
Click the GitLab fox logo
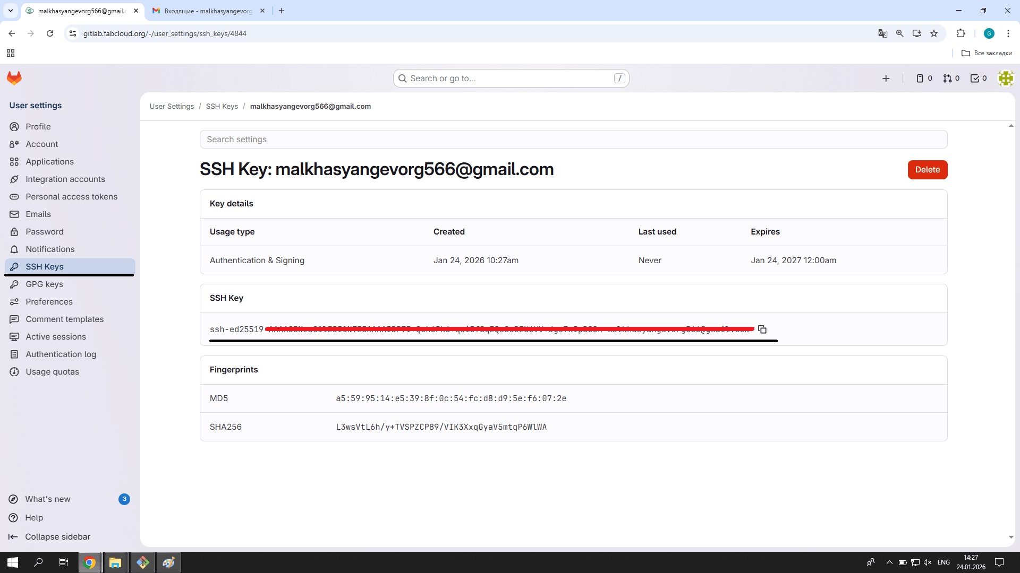pos(14,78)
